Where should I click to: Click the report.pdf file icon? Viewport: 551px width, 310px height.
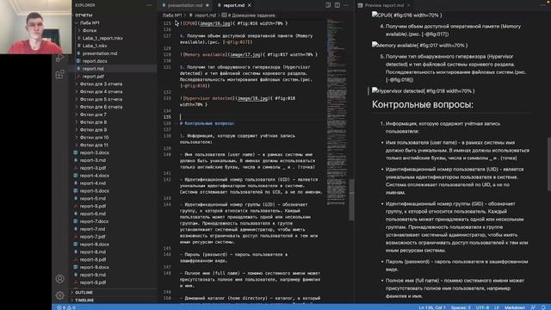pos(78,77)
